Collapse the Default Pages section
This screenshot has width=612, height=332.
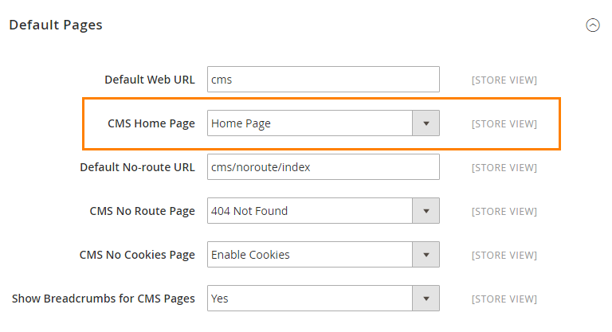pyautogui.click(x=593, y=25)
